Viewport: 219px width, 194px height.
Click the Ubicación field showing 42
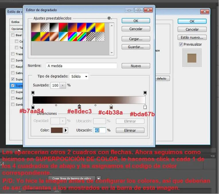(99, 130)
